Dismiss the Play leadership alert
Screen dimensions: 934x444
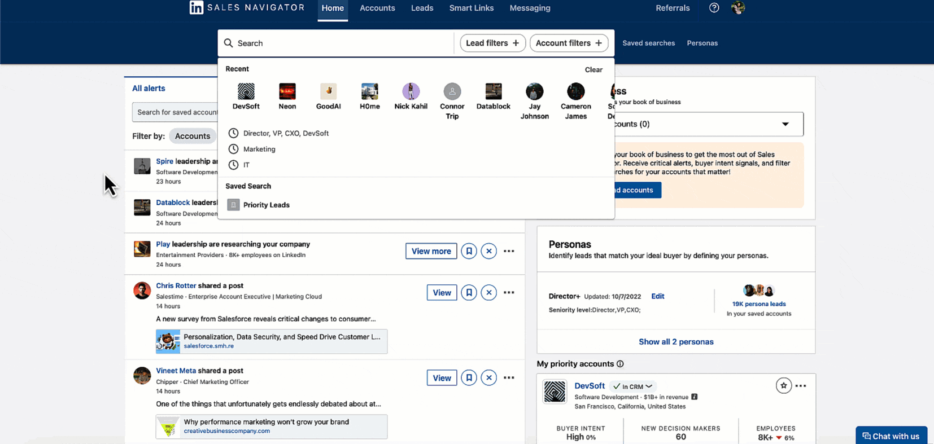tap(489, 251)
